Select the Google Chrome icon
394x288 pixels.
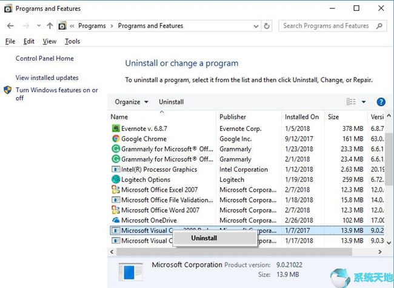coord(116,138)
